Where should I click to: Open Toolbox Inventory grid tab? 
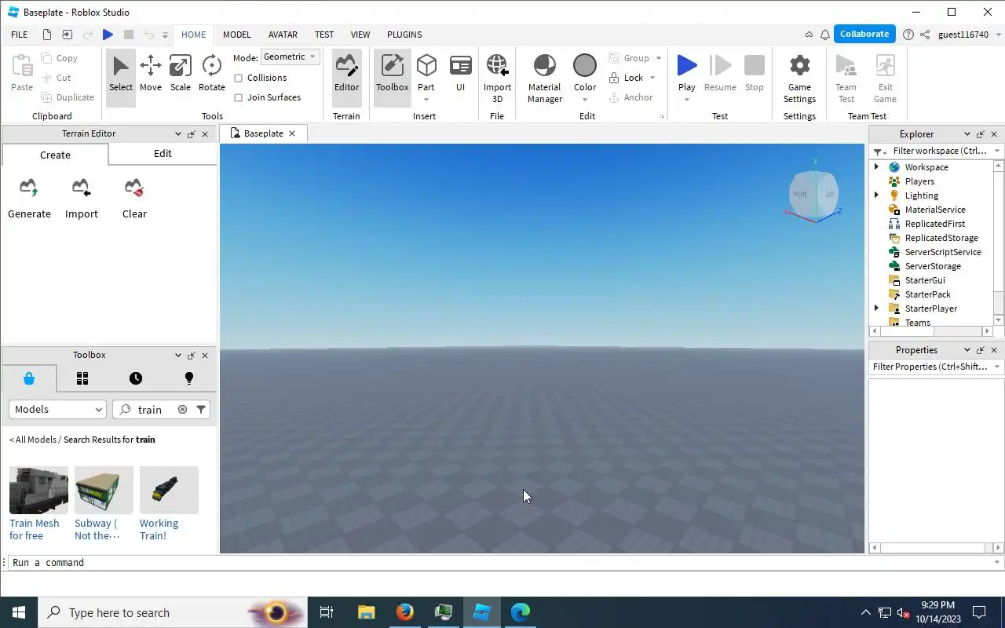click(x=82, y=378)
